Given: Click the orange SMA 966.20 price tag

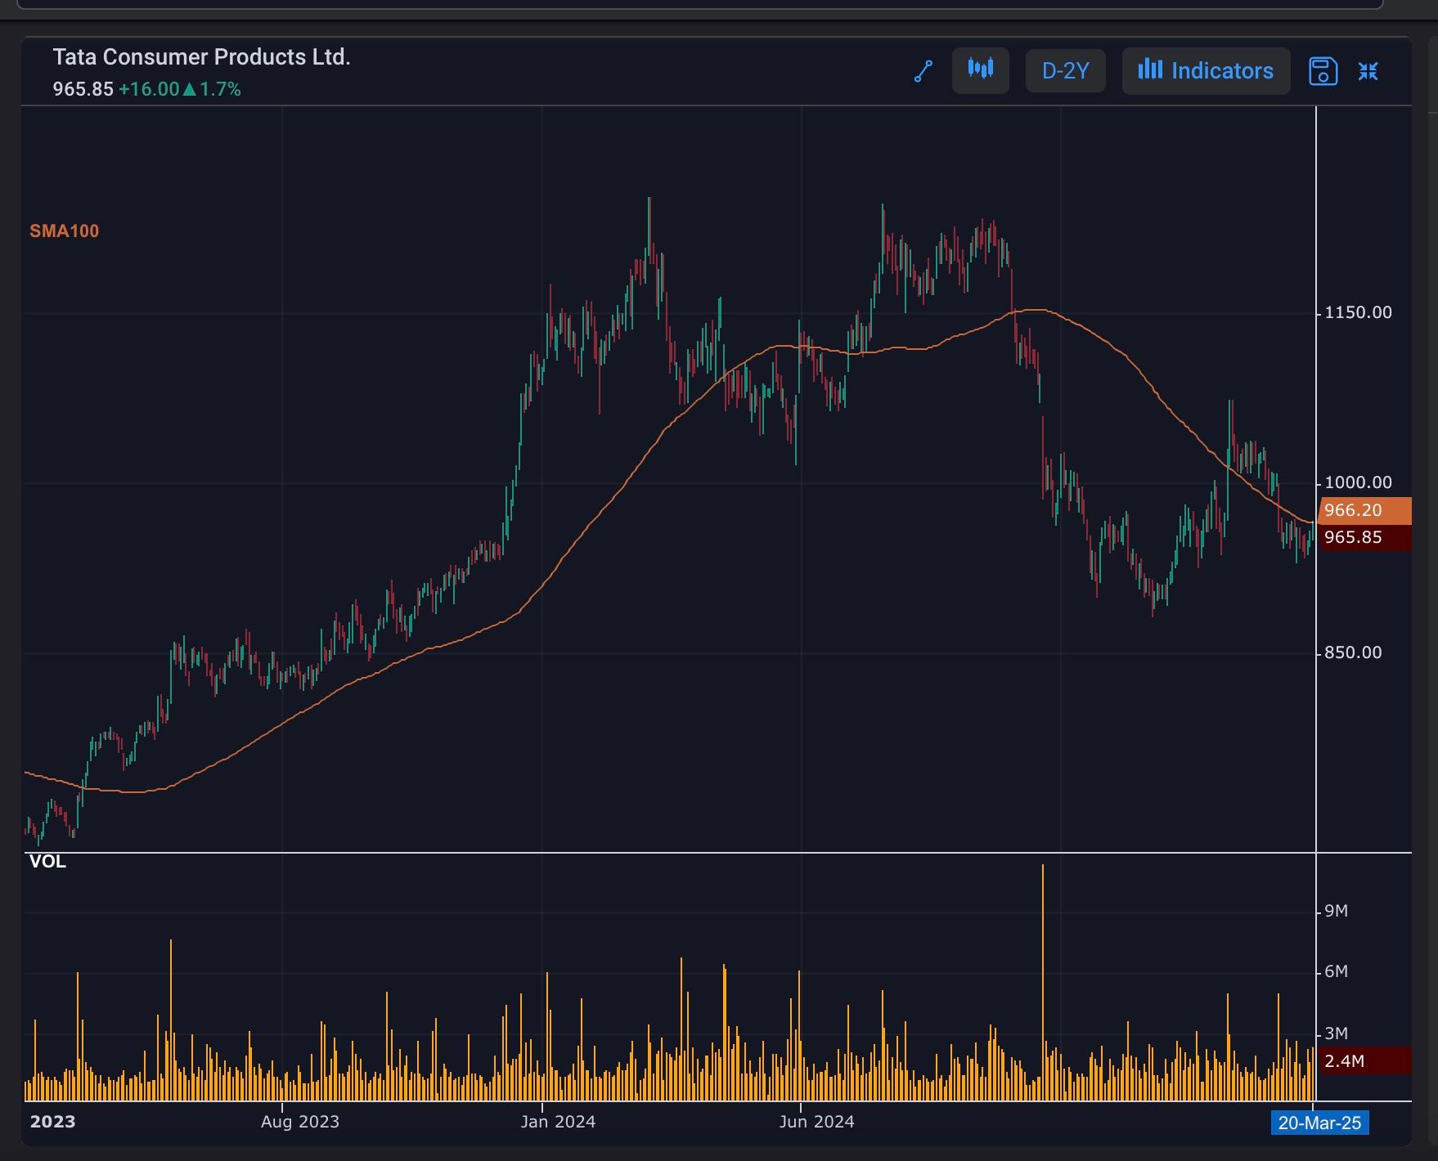Looking at the screenshot, I should [x=1365, y=510].
